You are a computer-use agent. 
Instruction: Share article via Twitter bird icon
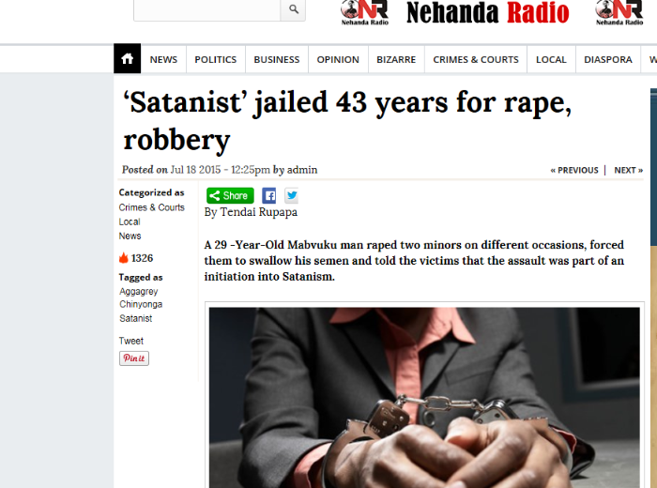coord(292,195)
